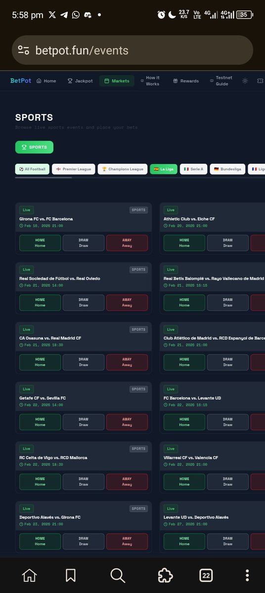Open the Jackpot nav item
This screenshot has height=593, width=265.
80,81
